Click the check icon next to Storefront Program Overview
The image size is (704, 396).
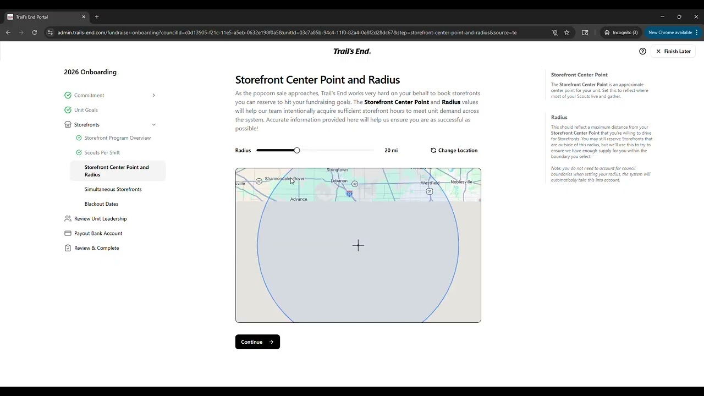click(79, 138)
